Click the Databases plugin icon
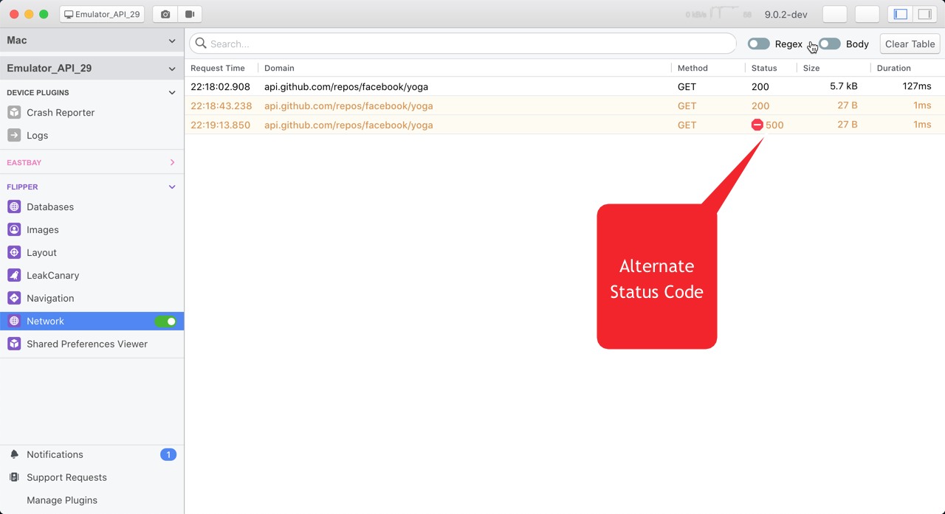The image size is (945, 514). (x=14, y=207)
